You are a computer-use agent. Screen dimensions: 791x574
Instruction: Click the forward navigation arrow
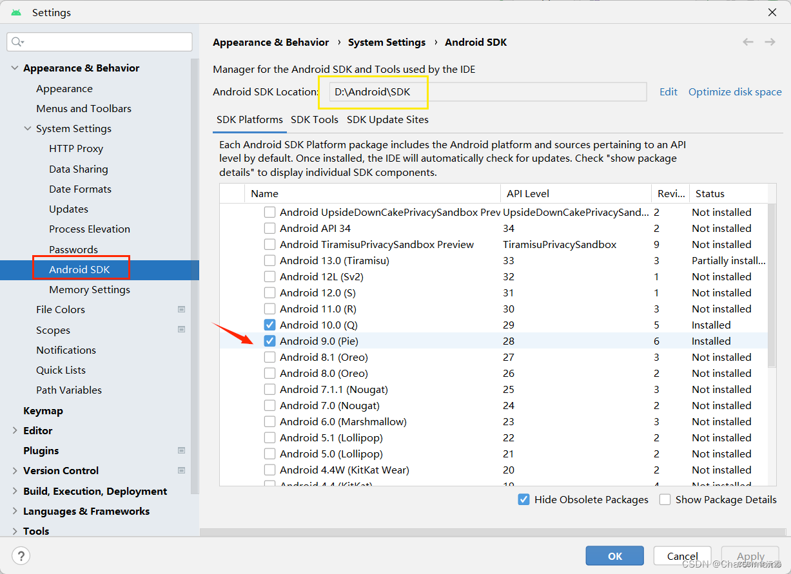coord(770,41)
